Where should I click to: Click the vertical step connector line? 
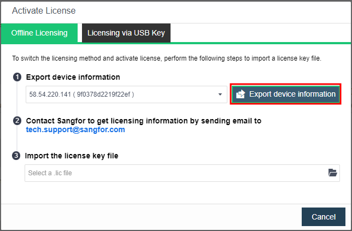(17, 99)
